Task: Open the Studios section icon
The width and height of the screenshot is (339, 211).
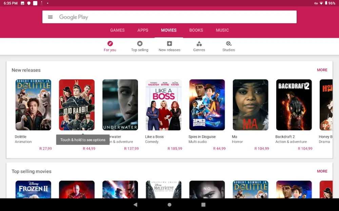Action: (228, 43)
